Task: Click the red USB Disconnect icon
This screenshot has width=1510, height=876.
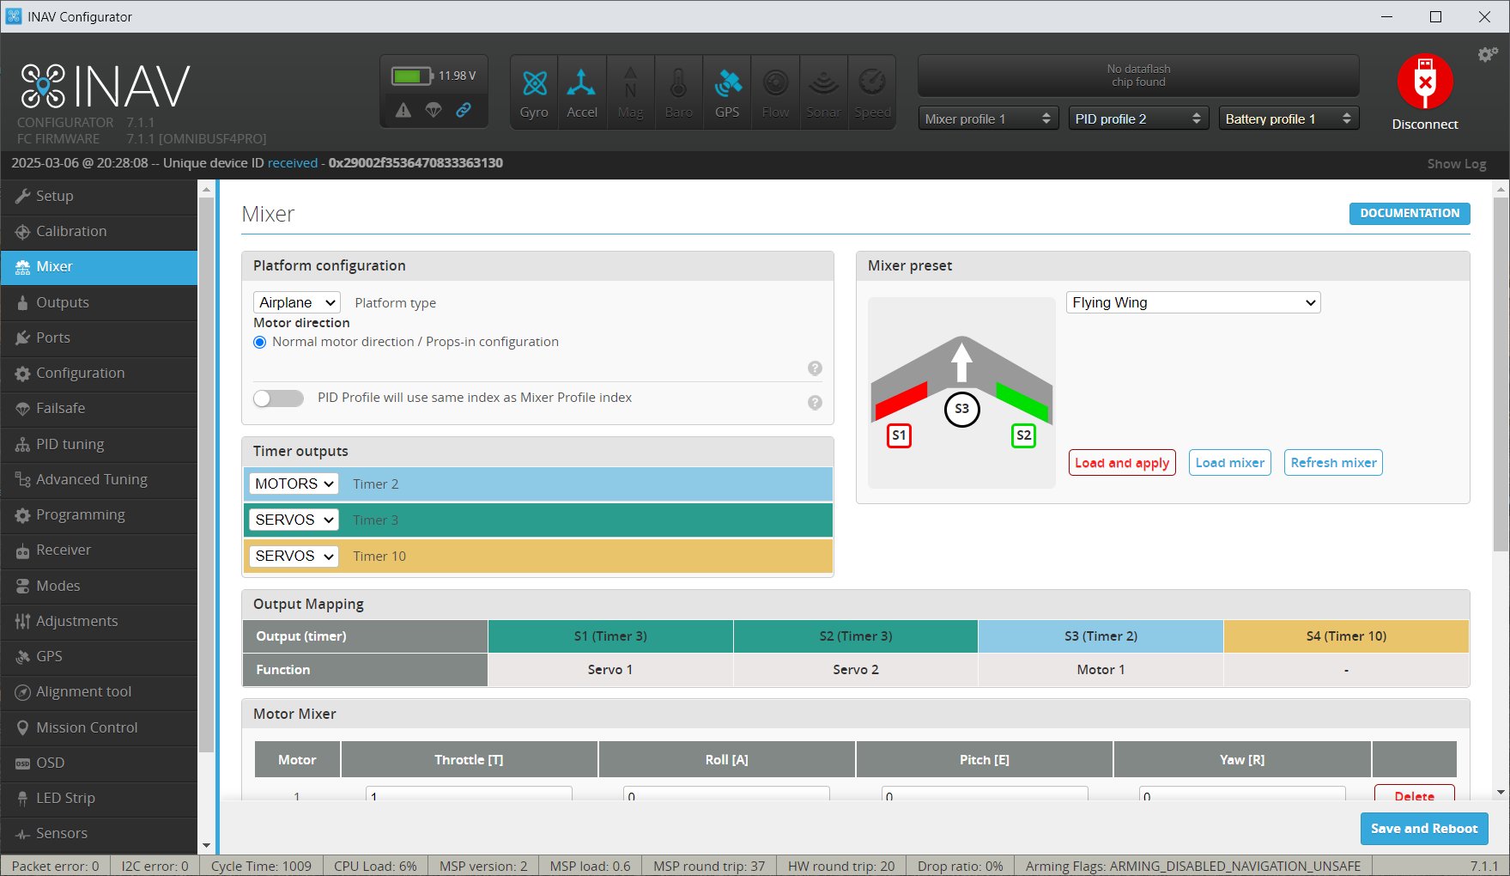Action: click(x=1425, y=82)
